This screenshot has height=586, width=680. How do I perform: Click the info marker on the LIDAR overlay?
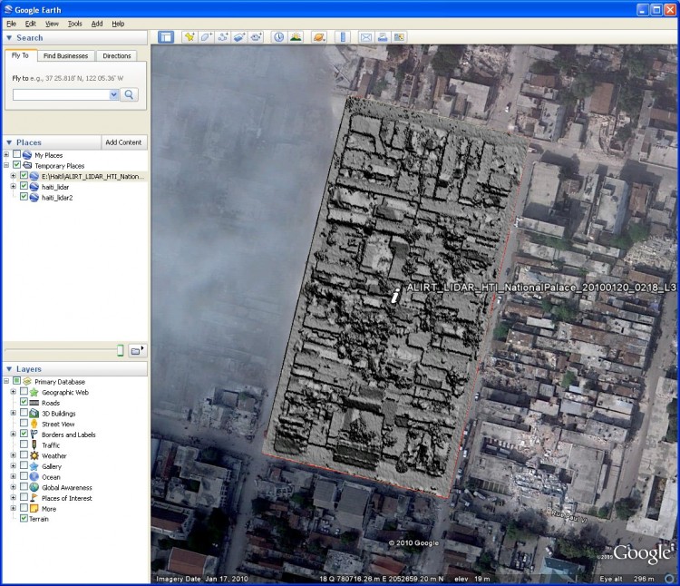pos(395,297)
